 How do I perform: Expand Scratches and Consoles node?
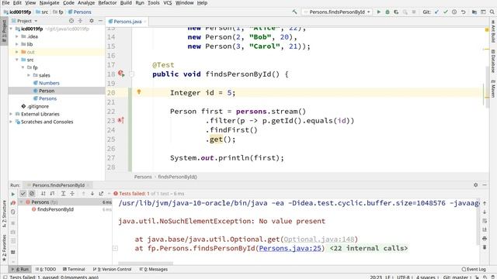click(x=12, y=122)
